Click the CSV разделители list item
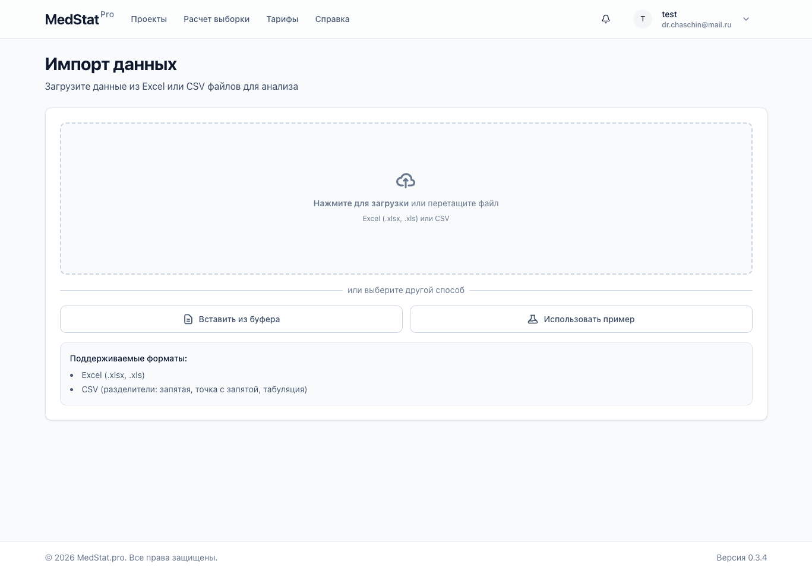This screenshot has width=812, height=573. tap(194, 389)
